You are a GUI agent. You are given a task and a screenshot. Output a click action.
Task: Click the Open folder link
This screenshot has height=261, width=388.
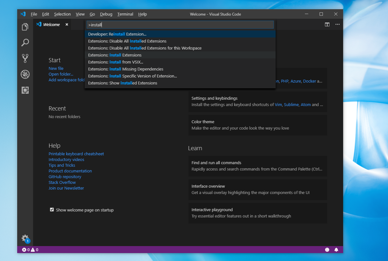pyautogui.click(x=61, y=74)
